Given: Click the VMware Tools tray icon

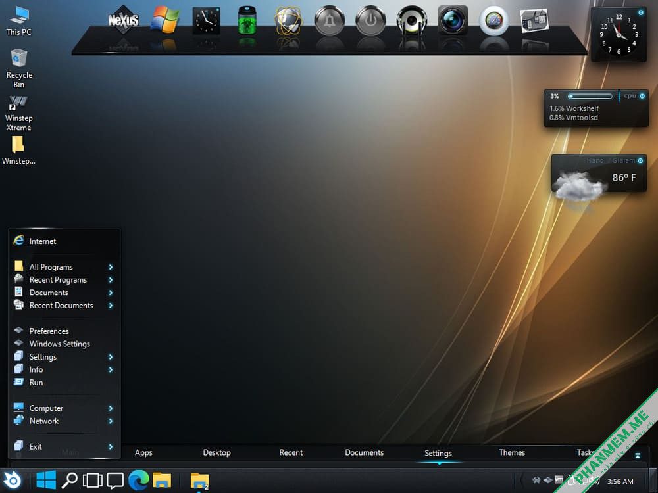Looking at the screenshot, I should pos(559,480).
